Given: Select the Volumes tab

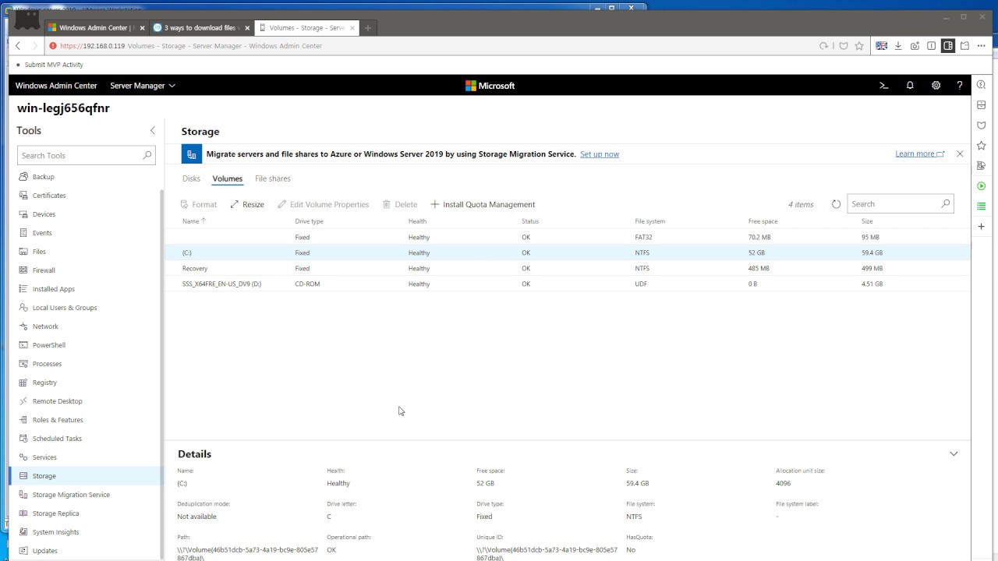Looking at the screenshot, I should (228, 178).
